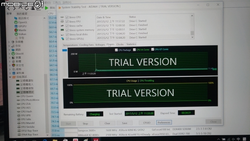Expand the 裝置 tree node
Image resolution: width=250 pixels, height=141 pixels.
10,57
